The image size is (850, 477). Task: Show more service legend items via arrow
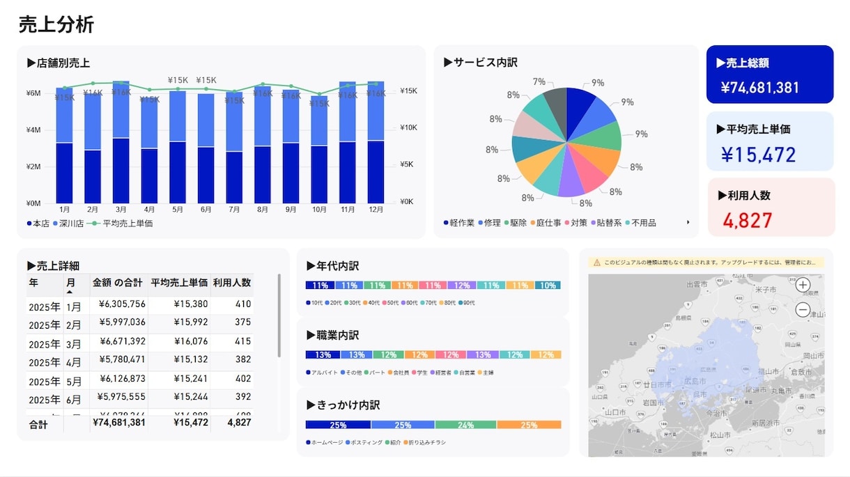[x=688, y=223]
